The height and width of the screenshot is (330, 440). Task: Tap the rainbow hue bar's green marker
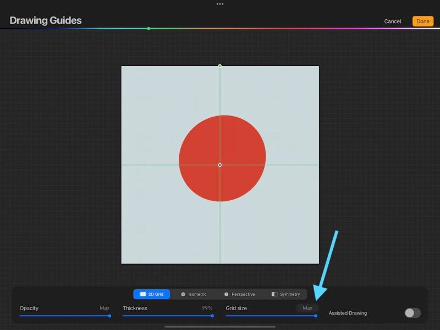[148, 27]
